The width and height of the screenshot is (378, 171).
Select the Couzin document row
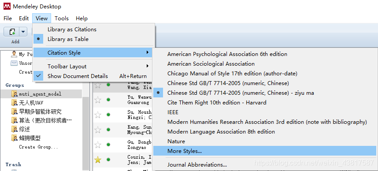coord(123,160)
